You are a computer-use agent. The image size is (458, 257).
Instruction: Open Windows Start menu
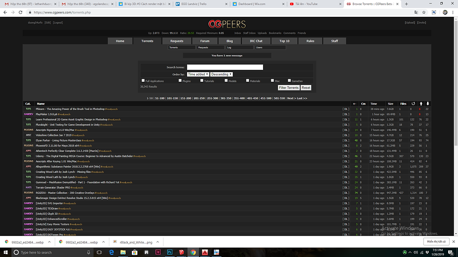6,252
